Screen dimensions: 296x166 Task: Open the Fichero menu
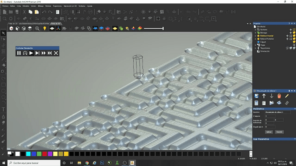click(5, 6)
